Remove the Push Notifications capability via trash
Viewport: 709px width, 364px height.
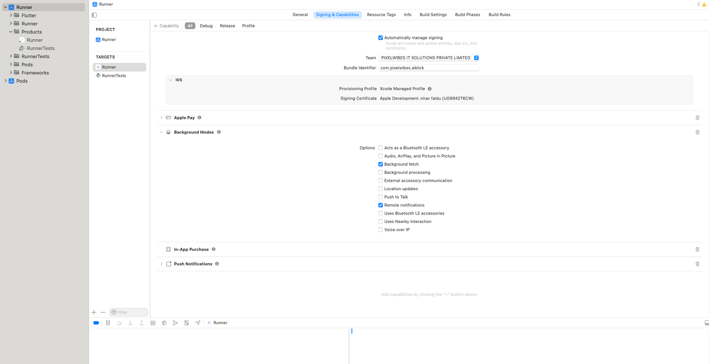tap(697, 264)
